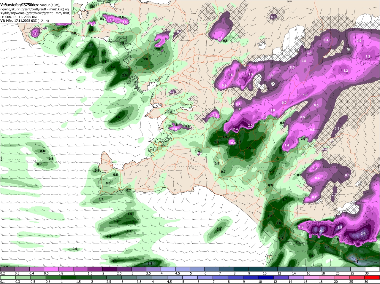Pick snow legend swatch between 1 and 1.5
The height and width of the screenshot is (284, 380).
[80, 269]
